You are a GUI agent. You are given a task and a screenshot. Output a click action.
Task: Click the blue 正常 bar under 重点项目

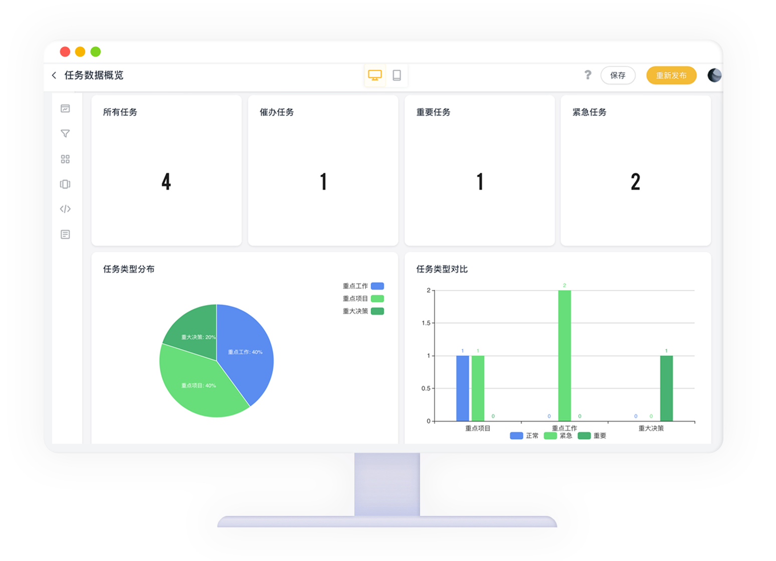pos(463,388)
